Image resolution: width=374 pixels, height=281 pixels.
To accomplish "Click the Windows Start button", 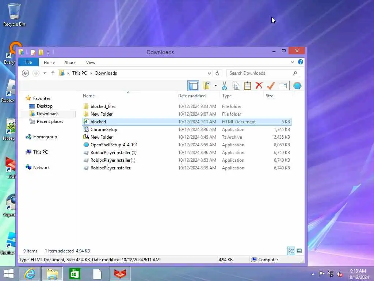I will pos(9,274).
